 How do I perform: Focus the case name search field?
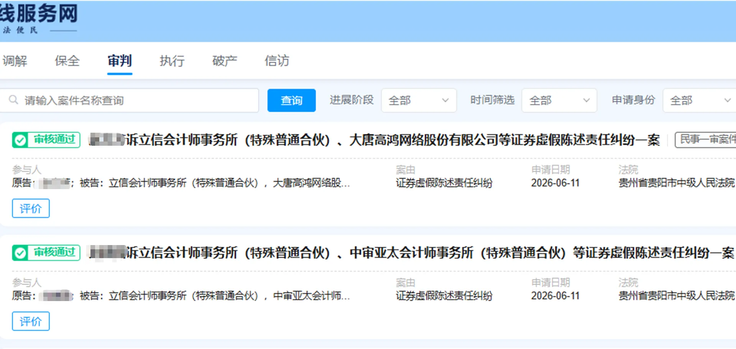point(129,100)
